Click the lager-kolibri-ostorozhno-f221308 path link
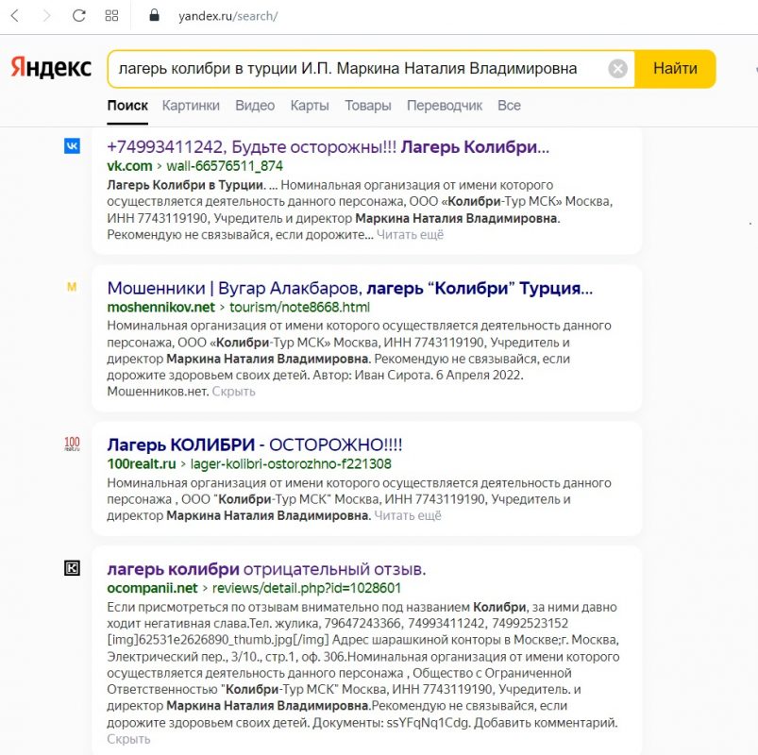Screen dimensions: 758x755 291,464
